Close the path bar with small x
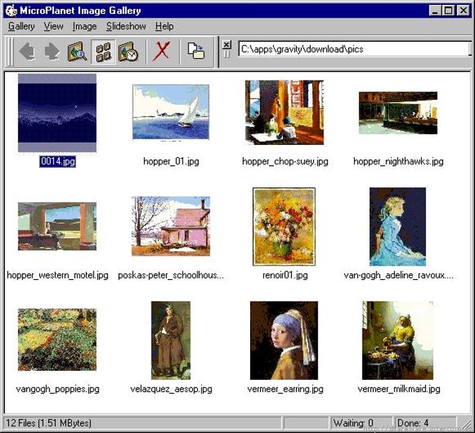This screenshot has width=475, height=433. pos(226,45)
